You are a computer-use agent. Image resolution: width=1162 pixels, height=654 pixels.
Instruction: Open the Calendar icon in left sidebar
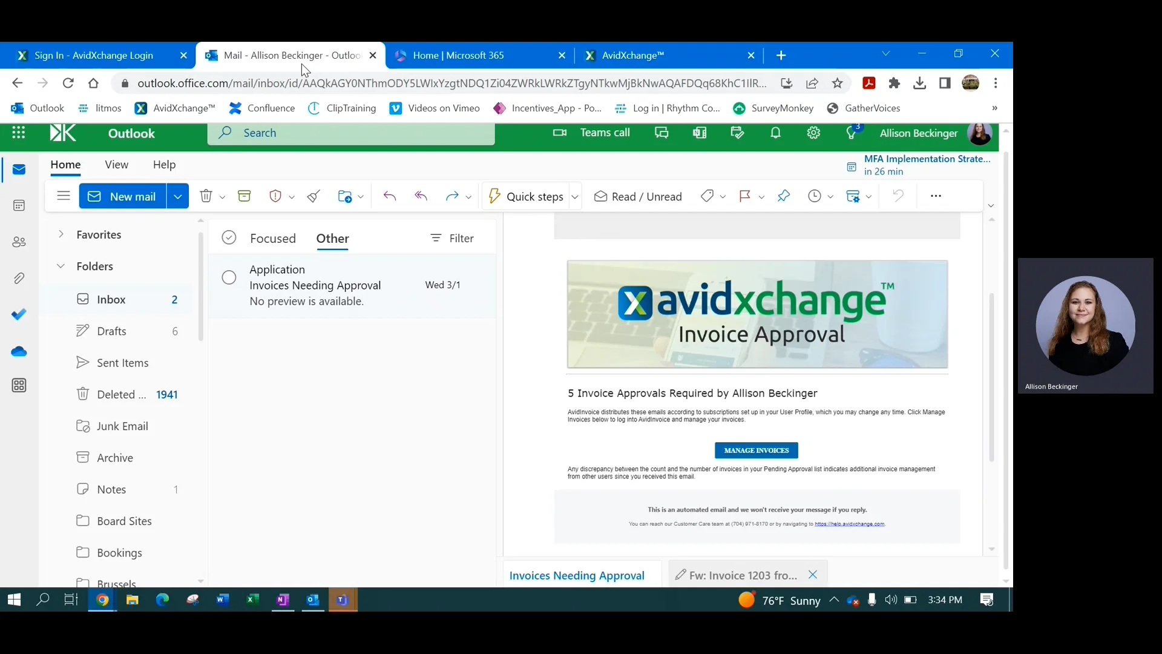click(19, 206)
